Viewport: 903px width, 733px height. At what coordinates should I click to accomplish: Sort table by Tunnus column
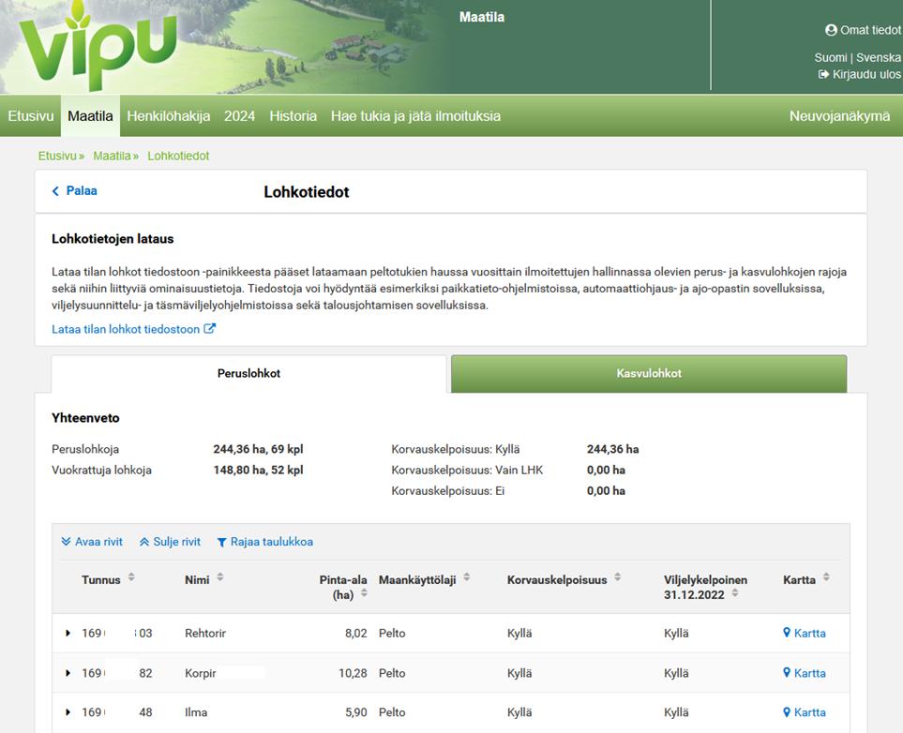tap(131, 578)
